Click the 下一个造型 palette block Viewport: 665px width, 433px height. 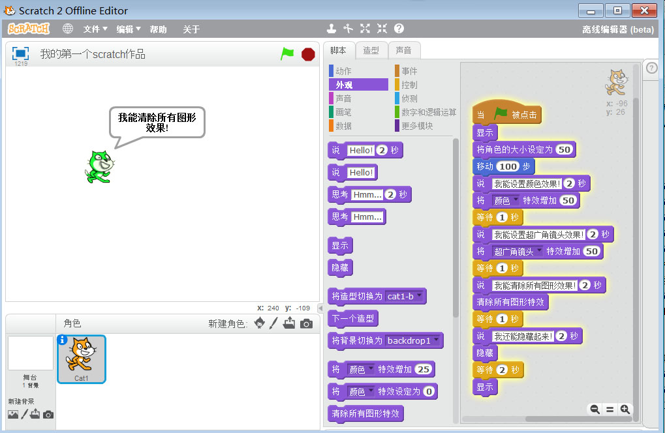click(353, 319)
